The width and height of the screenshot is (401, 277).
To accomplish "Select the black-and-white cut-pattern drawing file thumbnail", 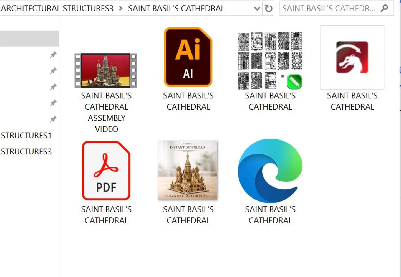I will tap(270, 61).
